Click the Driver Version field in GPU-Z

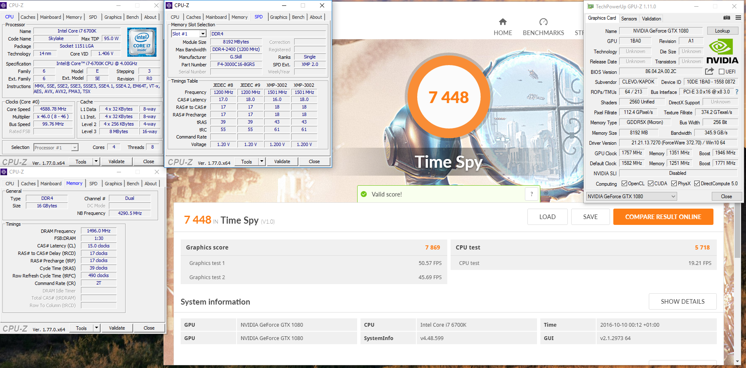point(678,143)
